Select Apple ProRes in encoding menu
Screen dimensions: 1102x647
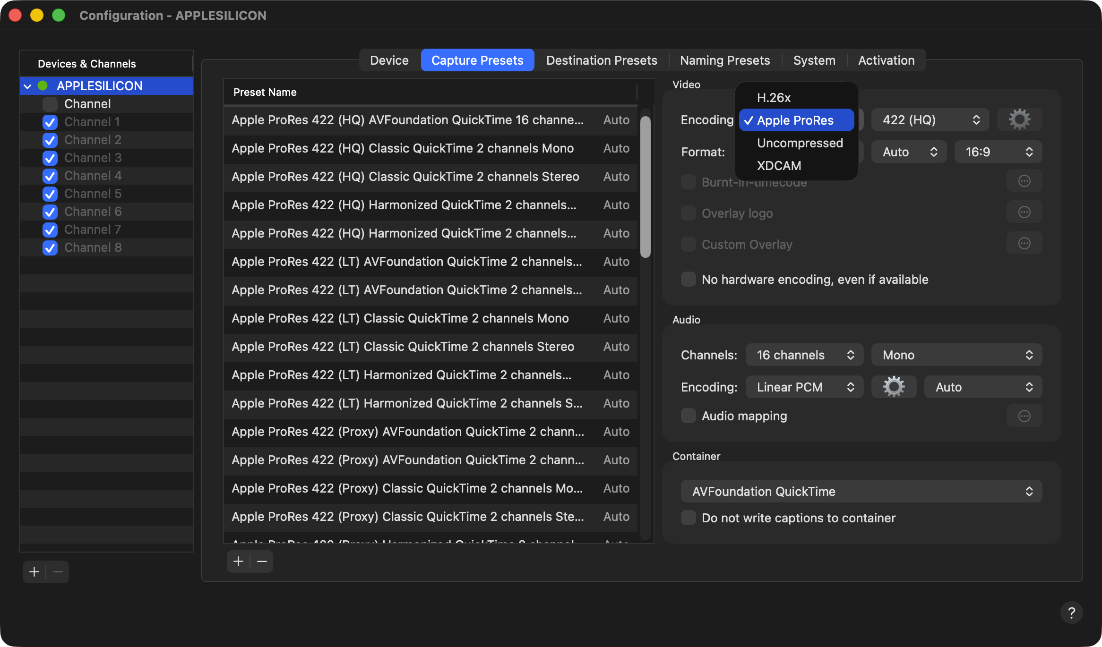(x=797, y=120)
